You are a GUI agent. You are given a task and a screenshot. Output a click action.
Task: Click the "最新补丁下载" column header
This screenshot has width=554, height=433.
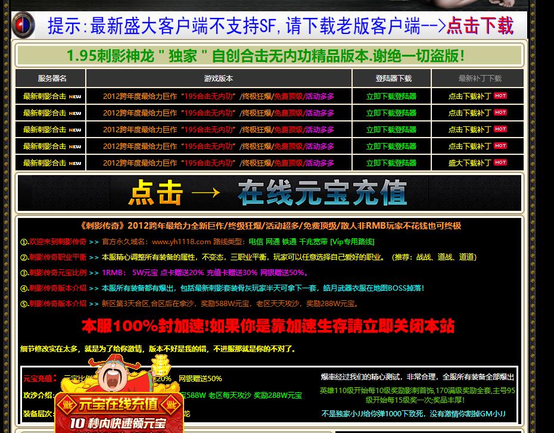click(x=480, y=79)
